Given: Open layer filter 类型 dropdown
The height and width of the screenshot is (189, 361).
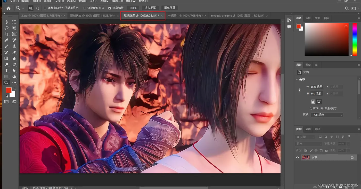Looking at the screenshot, I should tap(305, 137).
